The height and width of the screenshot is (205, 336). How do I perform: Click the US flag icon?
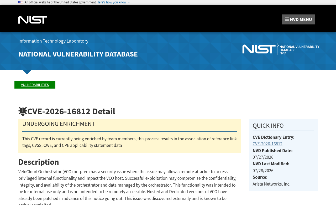click(x=20, y=2)
